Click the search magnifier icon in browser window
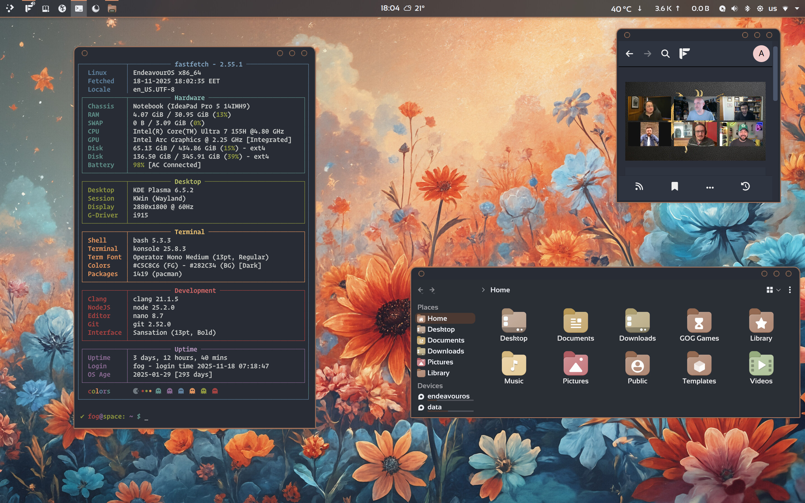Viewport: 805px width, 503px height. tap(665, 54)
